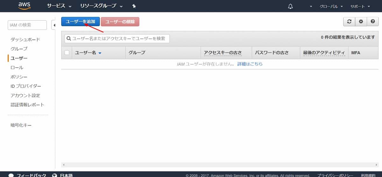Click the pin shortcut icon in header
This screenshot has height=177, width=382.
pos(134,6)
